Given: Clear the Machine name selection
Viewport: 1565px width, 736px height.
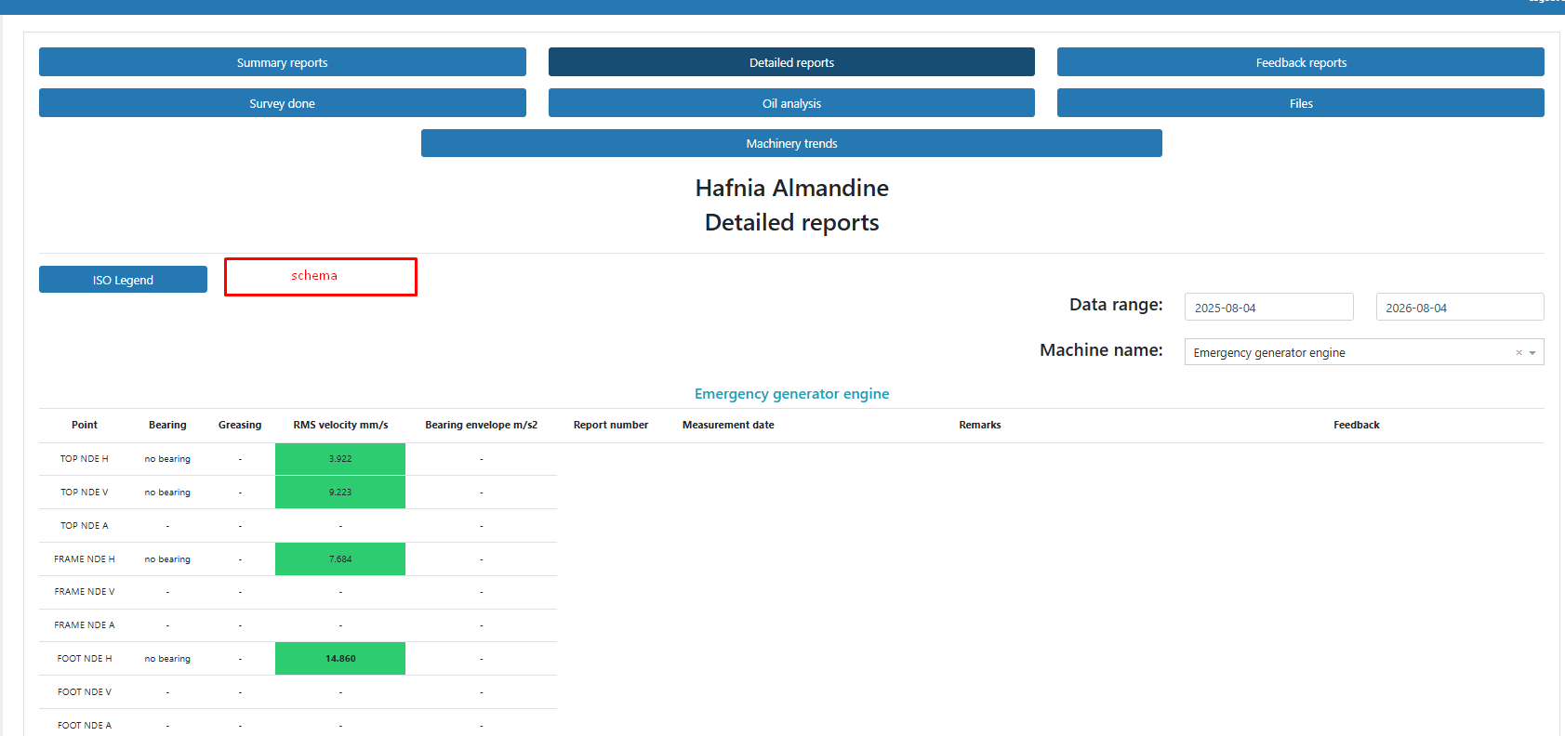Looking at the screenshot, I should (1519, 353).
